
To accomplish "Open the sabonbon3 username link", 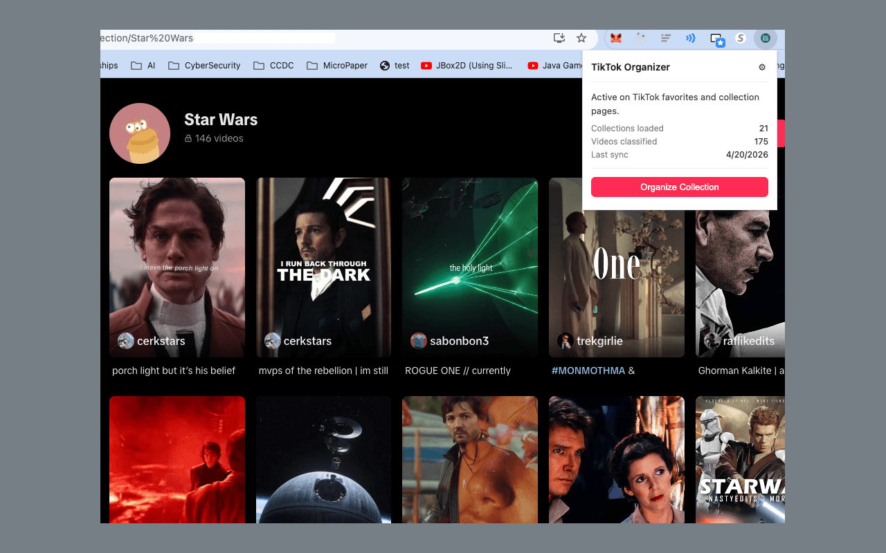I will pyautogui.click(x=460, y=341).
